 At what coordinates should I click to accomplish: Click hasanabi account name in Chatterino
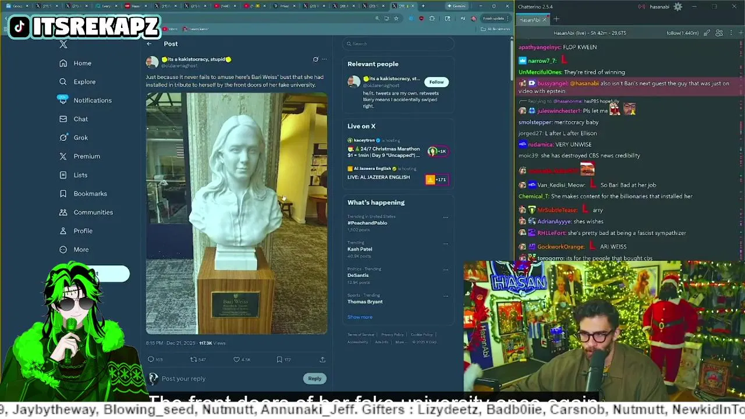pos(659,7)
